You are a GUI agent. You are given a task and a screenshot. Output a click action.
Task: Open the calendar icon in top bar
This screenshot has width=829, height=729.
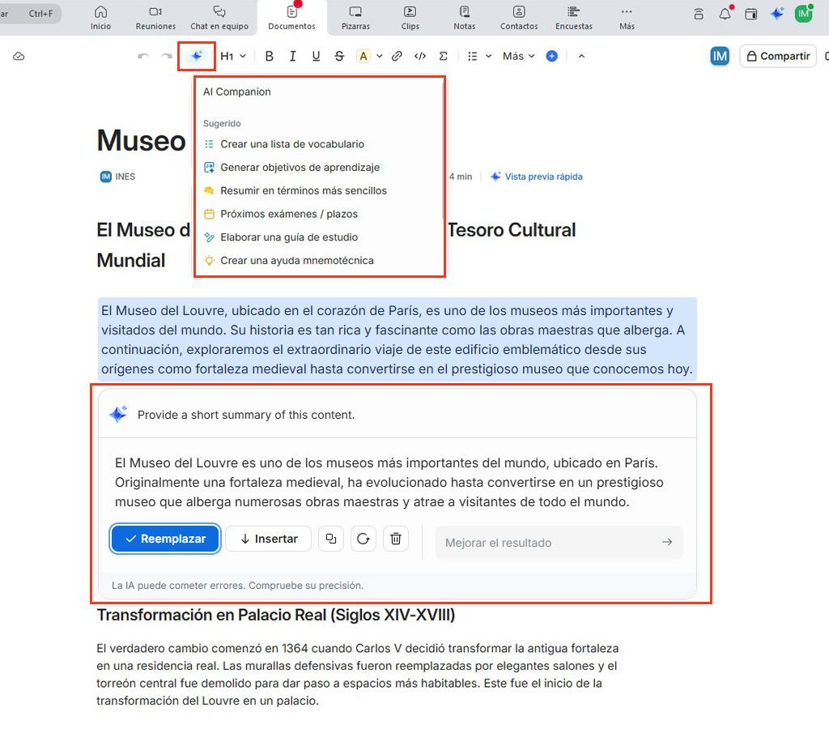click(x=750, y=15)
